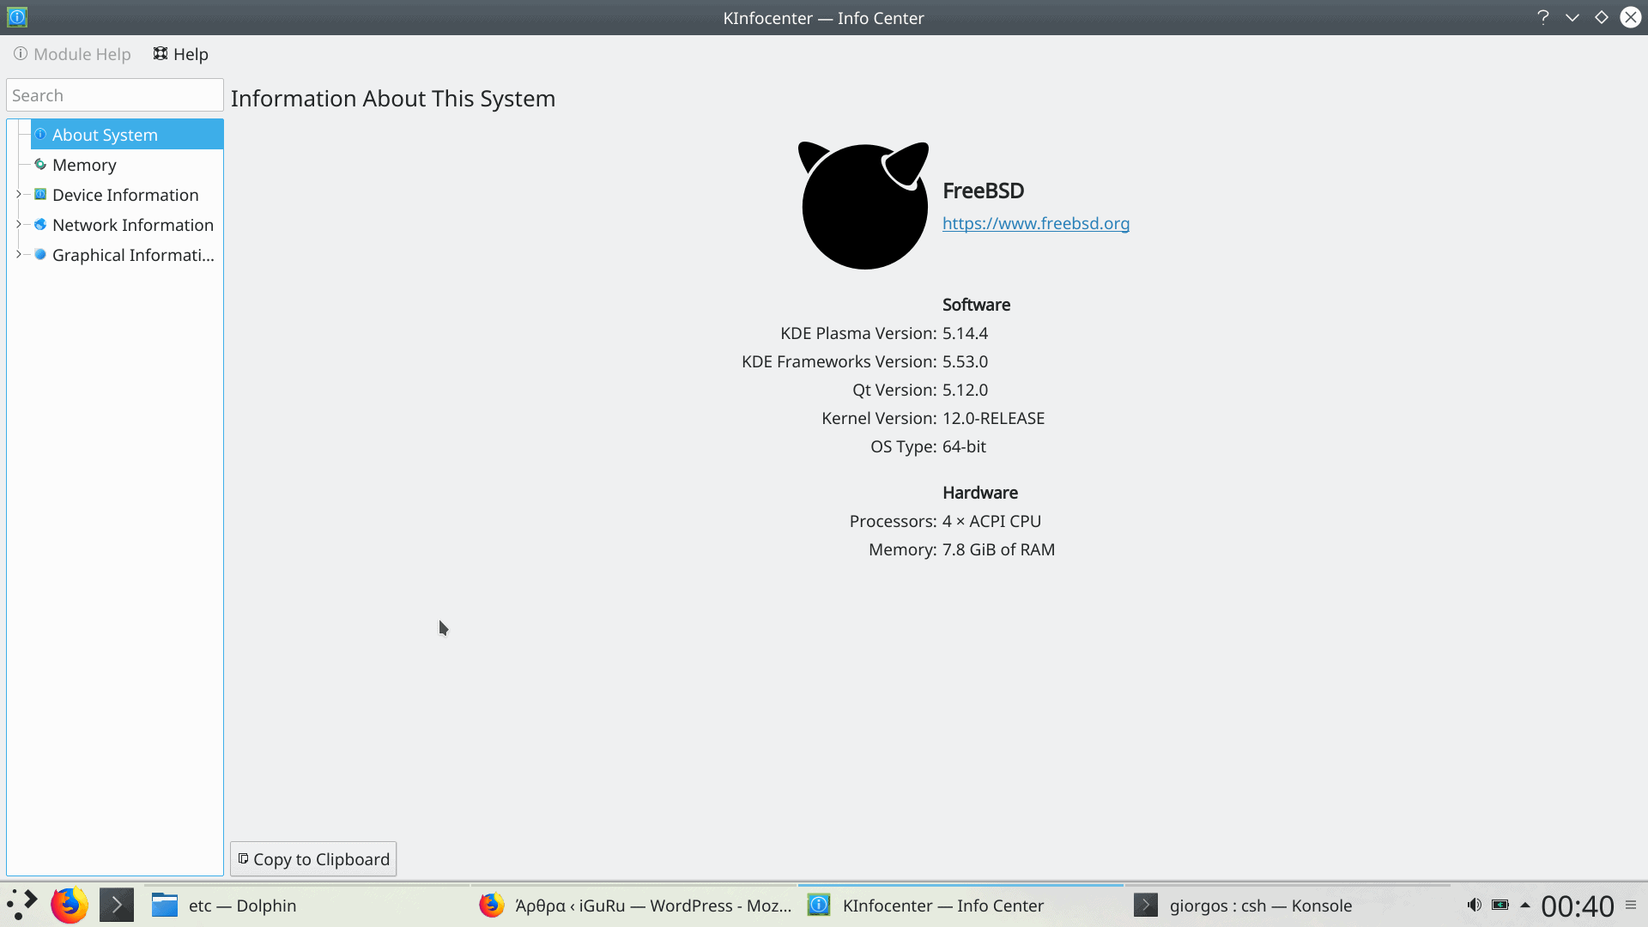
Task: Click the Processors value 4 × ACPI CPU
Action: [x=991, y=521]
